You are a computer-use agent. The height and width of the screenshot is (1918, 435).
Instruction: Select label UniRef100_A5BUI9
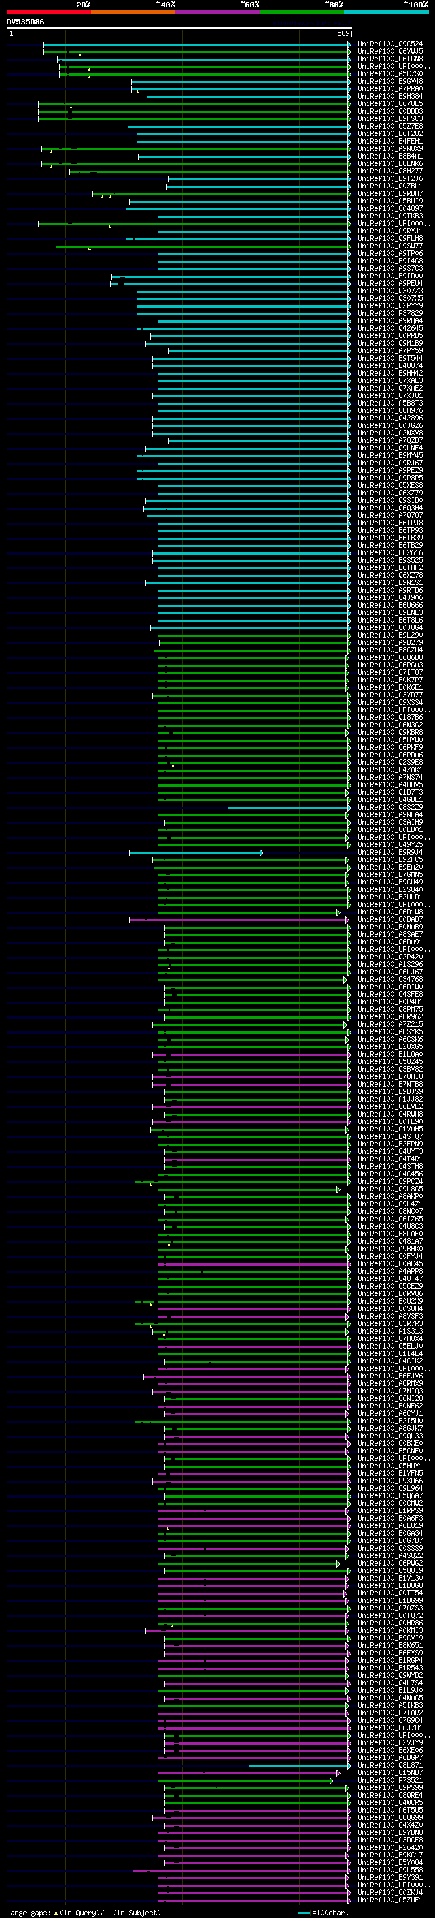[390, 202]
